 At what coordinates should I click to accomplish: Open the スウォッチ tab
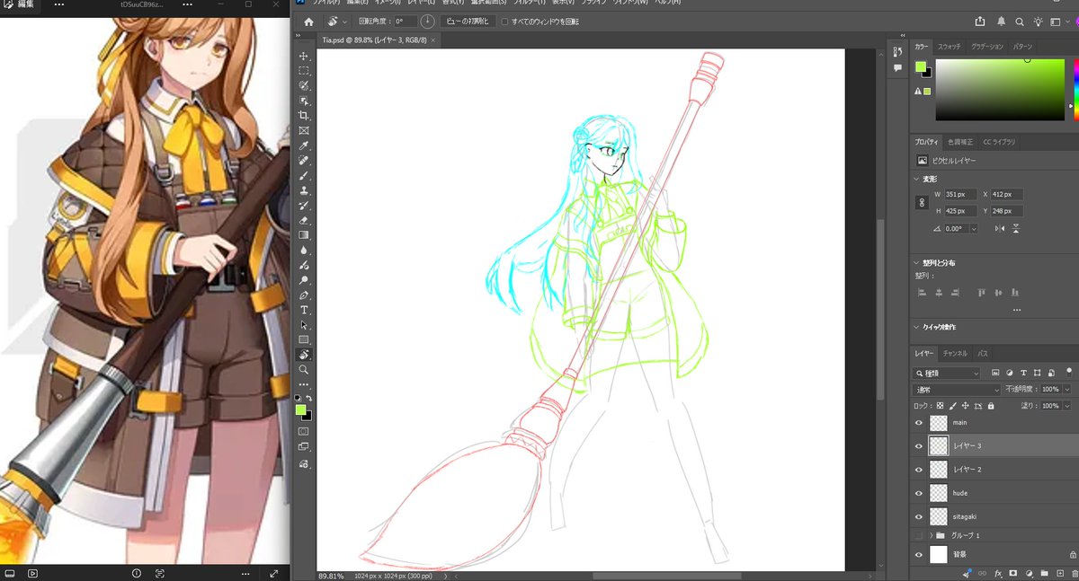[x=950, y=46]
